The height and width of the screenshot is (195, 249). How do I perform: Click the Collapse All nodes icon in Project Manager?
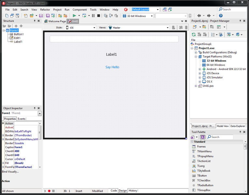coord(205,35)
